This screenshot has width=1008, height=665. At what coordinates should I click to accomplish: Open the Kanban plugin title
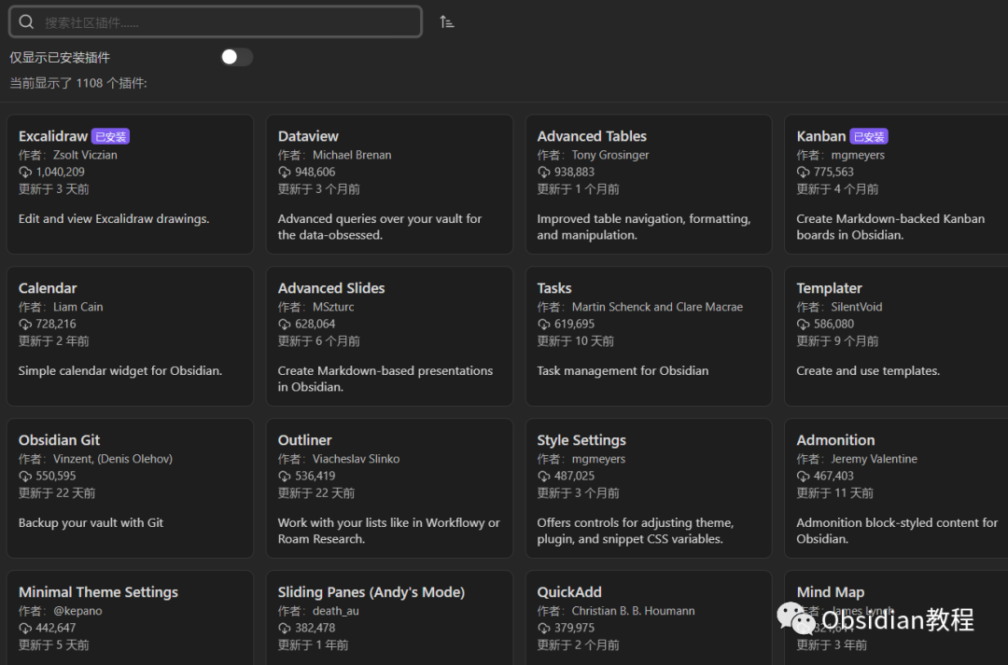821,136
